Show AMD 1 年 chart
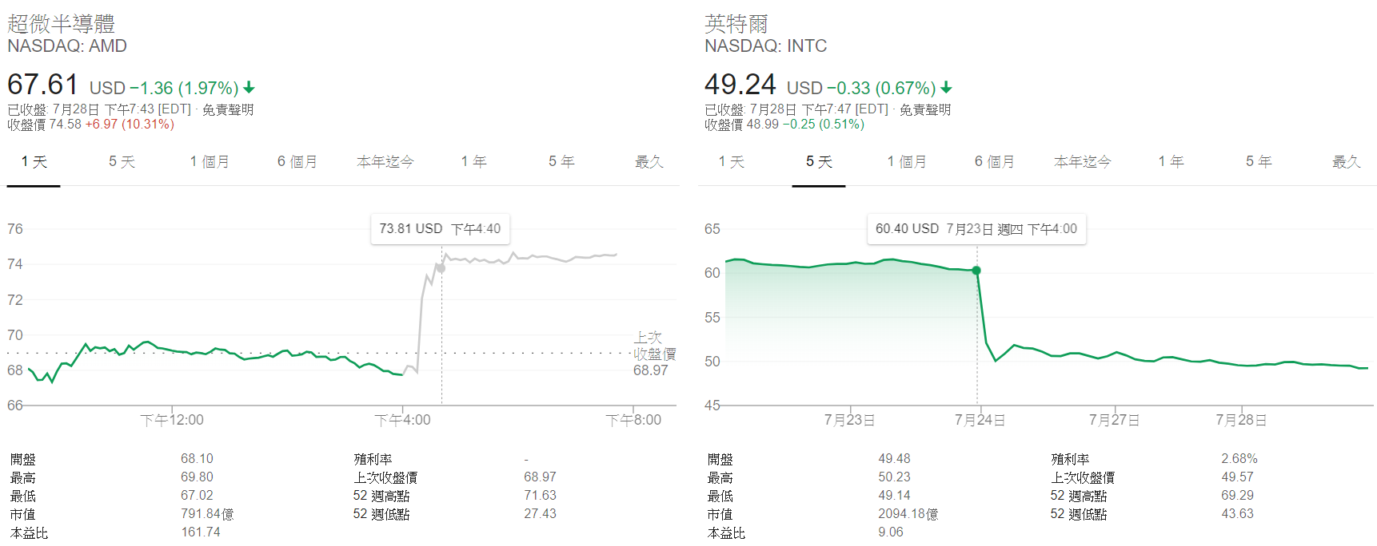This screenshot has height=546, width=1377. (x=473, y=162)
